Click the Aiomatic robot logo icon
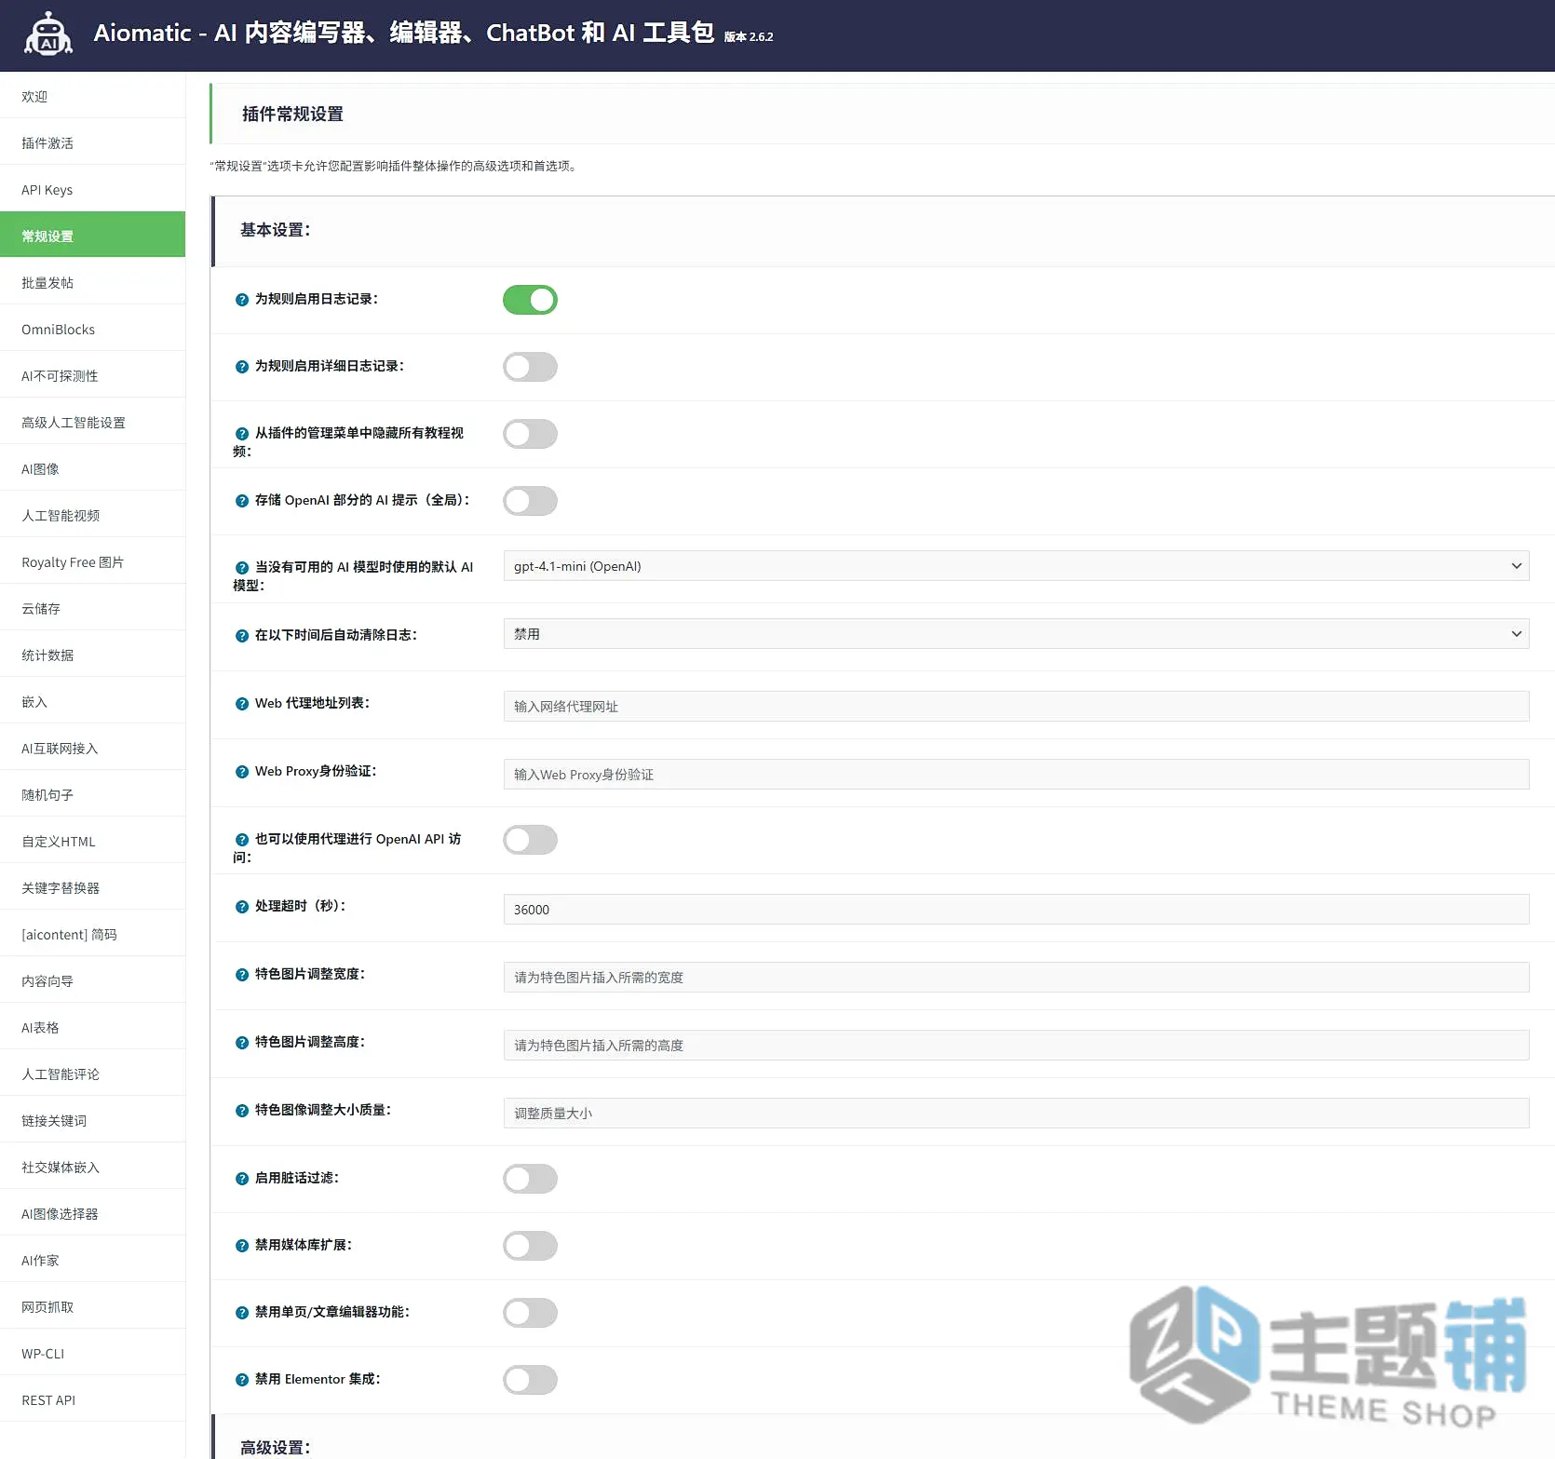Viewport: 1555px width, 1459px height. click(48, 34)
